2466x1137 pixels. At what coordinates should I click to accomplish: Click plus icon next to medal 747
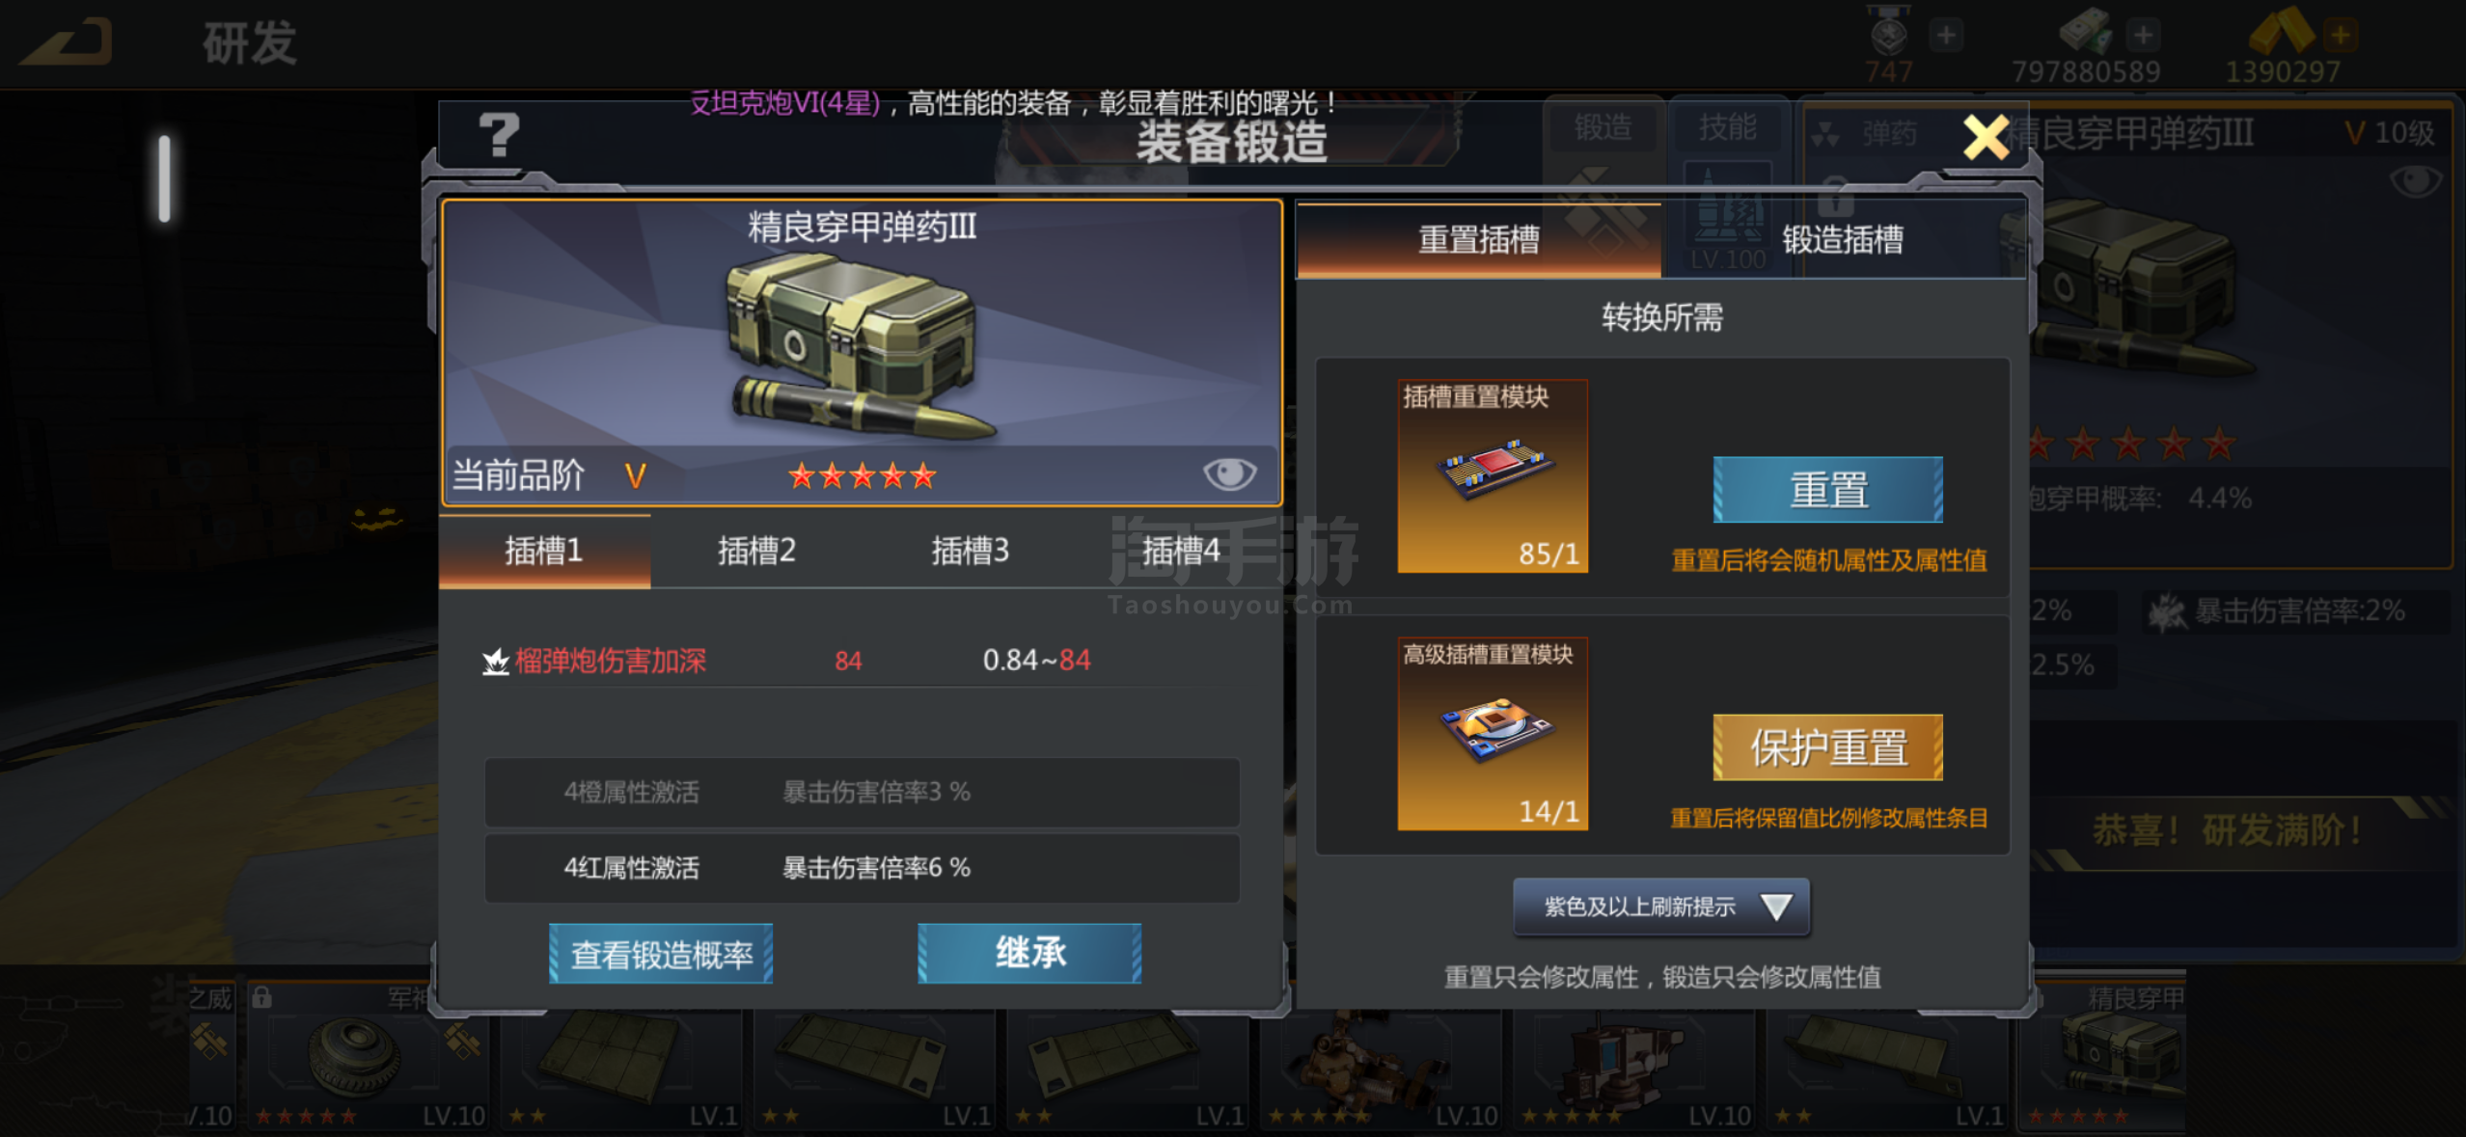pos(1946,36)
